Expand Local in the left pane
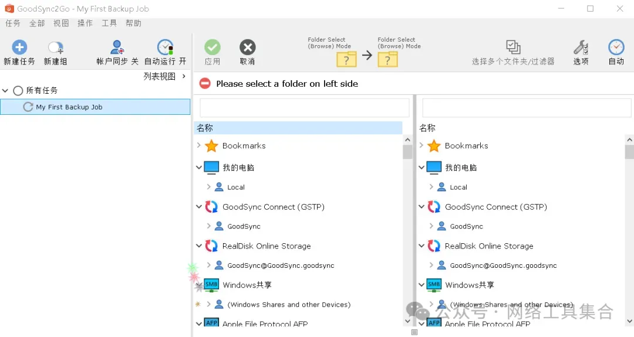The height and width of the screenshot is (337, 634). coord(208,186)
